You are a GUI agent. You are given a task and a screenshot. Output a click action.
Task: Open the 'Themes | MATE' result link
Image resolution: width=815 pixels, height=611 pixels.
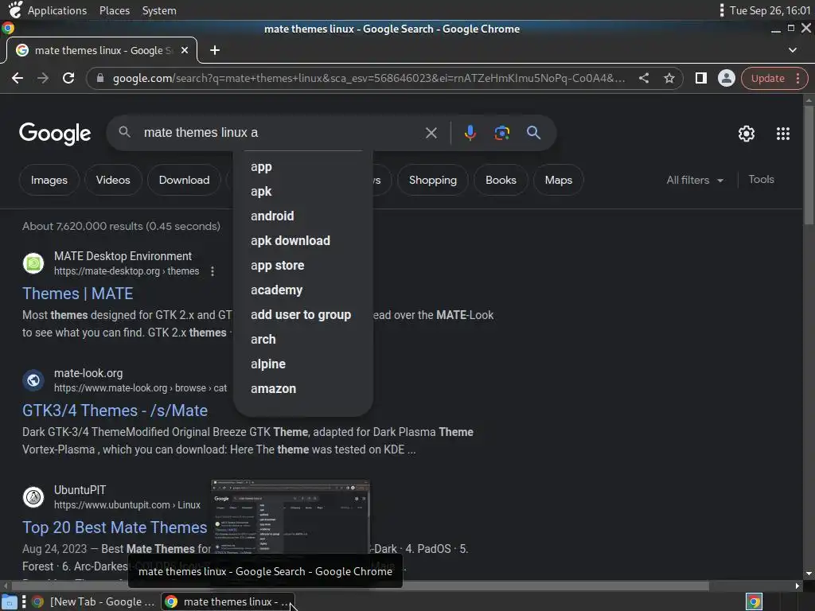(77, 294)
